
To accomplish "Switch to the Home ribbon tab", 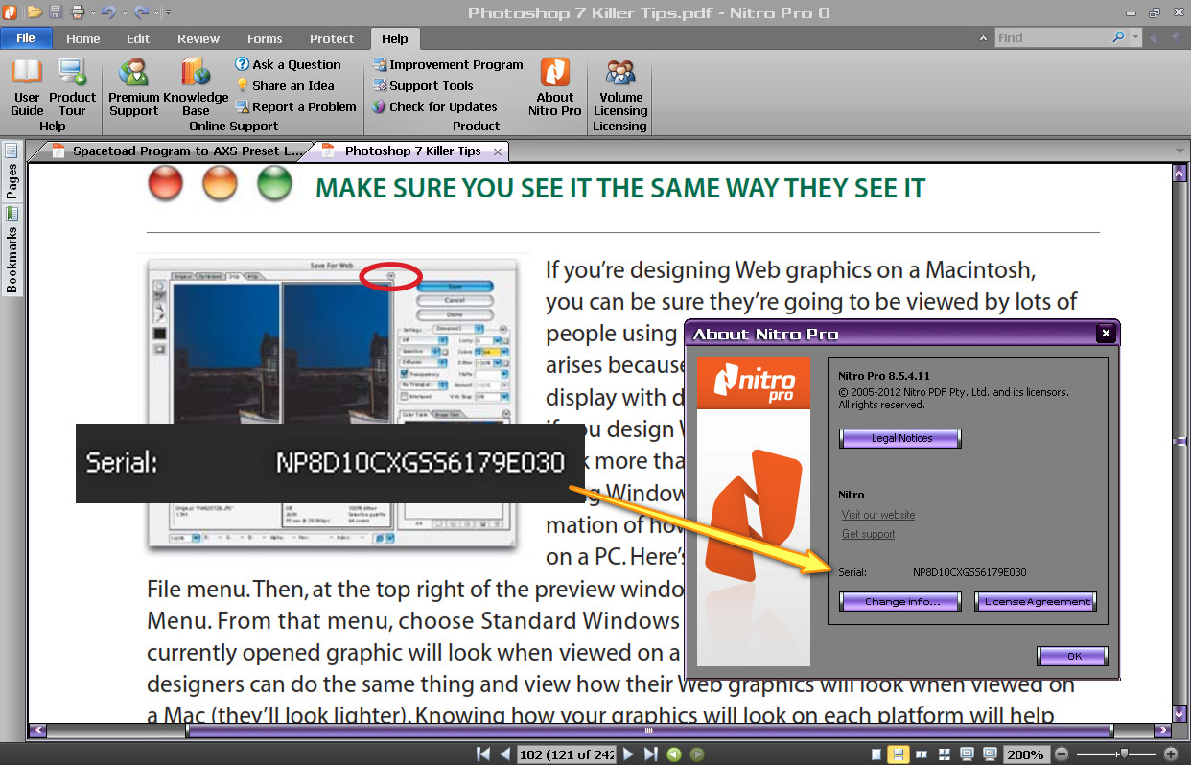I will point(83,38).
